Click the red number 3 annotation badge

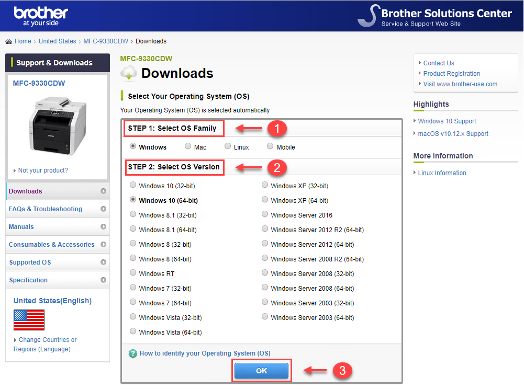[x=342, y=371]
